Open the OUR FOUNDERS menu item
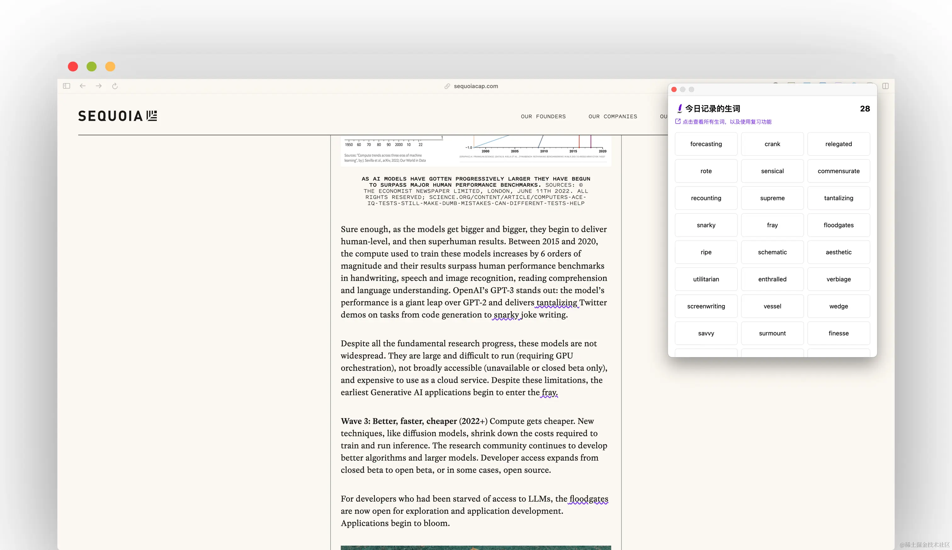The width and height of the screenshot is (952, 550). (543, 116)
